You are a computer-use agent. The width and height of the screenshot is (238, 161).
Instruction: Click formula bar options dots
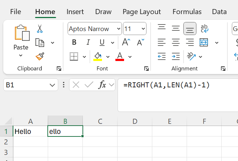click(64, 85)
